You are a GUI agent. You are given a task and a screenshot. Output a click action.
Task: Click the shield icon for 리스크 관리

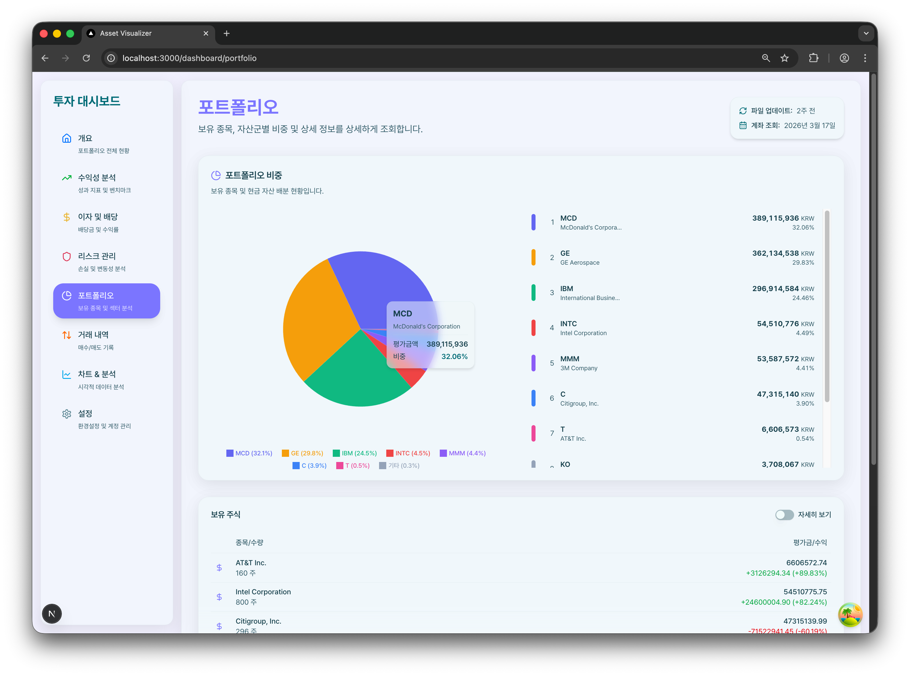66,256
